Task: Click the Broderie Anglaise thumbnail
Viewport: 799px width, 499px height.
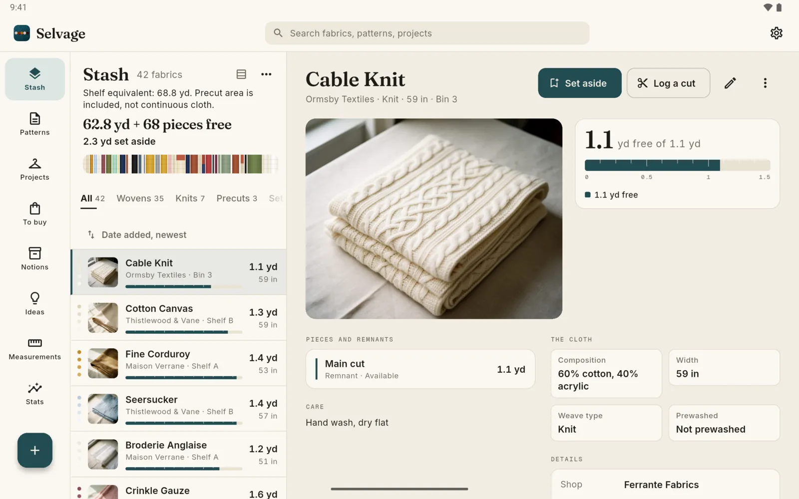Action: click(103, 454)
